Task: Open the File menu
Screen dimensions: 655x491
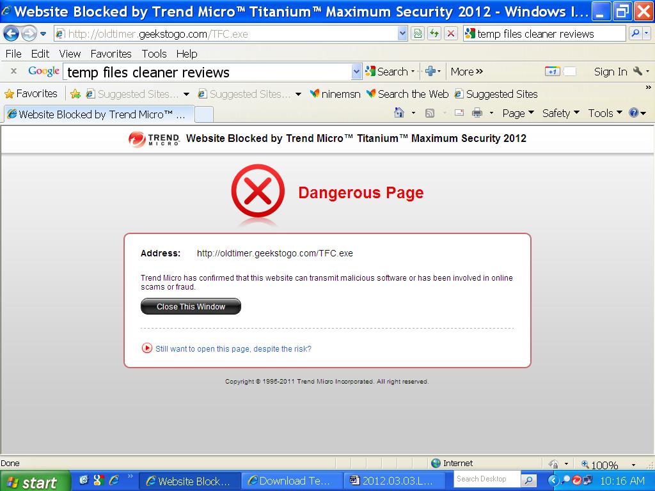Action: pos(13,54)
